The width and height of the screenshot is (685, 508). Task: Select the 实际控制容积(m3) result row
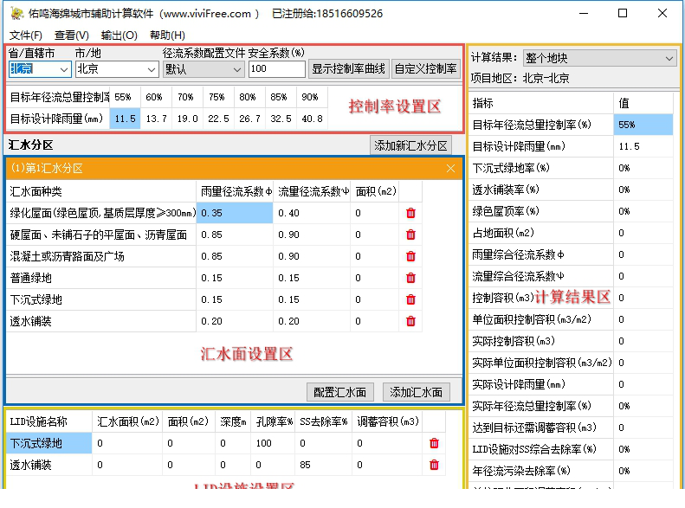pyautogui.click(x=571, y=341)
